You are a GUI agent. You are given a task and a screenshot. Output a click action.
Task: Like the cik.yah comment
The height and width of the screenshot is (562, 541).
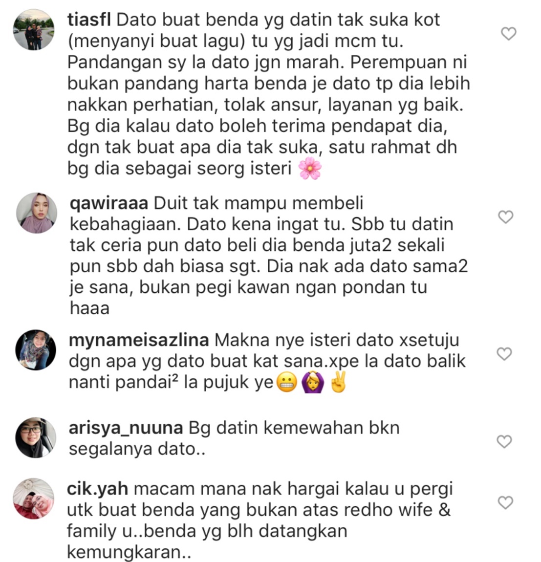(x=505, y=502)
